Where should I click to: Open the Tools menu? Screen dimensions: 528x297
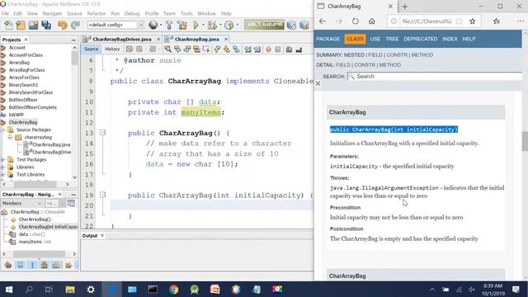click(186, 13)
